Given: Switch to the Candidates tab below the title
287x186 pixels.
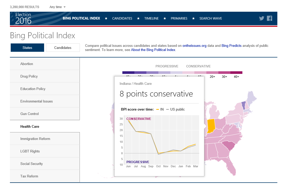Looking at the screenshot, I should click(63, 48).
